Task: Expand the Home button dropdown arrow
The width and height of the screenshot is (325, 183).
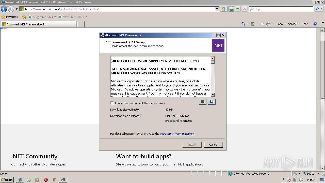Action: click(248, 24)
